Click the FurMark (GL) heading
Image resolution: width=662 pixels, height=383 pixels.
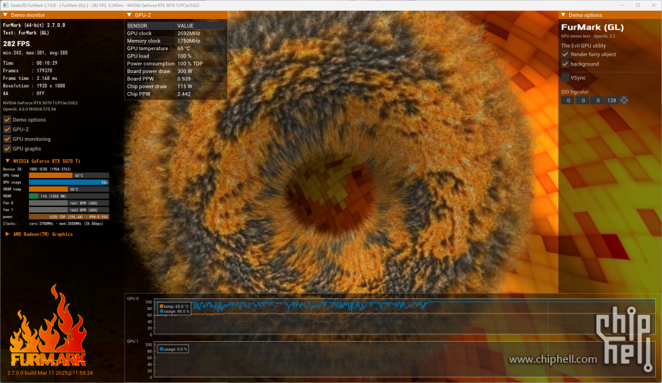pos(592,28)
